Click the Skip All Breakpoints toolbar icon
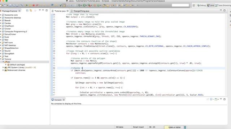This screenshot has height=129, width=231. pyautogui.click(x=22, y=5)
